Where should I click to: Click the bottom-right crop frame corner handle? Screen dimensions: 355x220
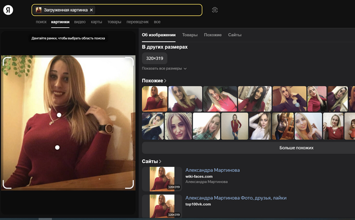coord(130,185)
